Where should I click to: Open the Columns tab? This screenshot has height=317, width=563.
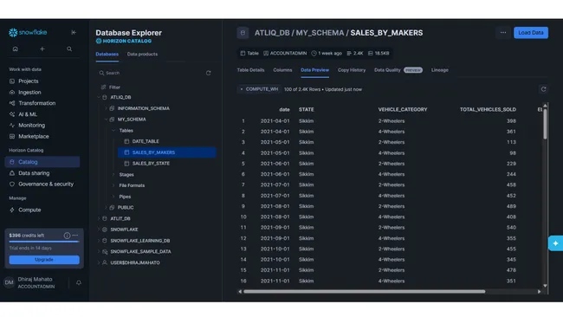pos(282,70)
